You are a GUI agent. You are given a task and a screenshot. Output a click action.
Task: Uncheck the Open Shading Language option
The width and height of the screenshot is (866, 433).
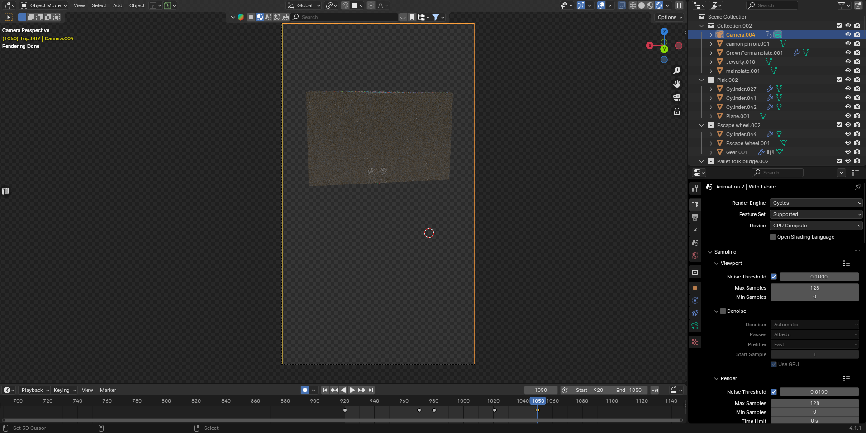[773, 237]
